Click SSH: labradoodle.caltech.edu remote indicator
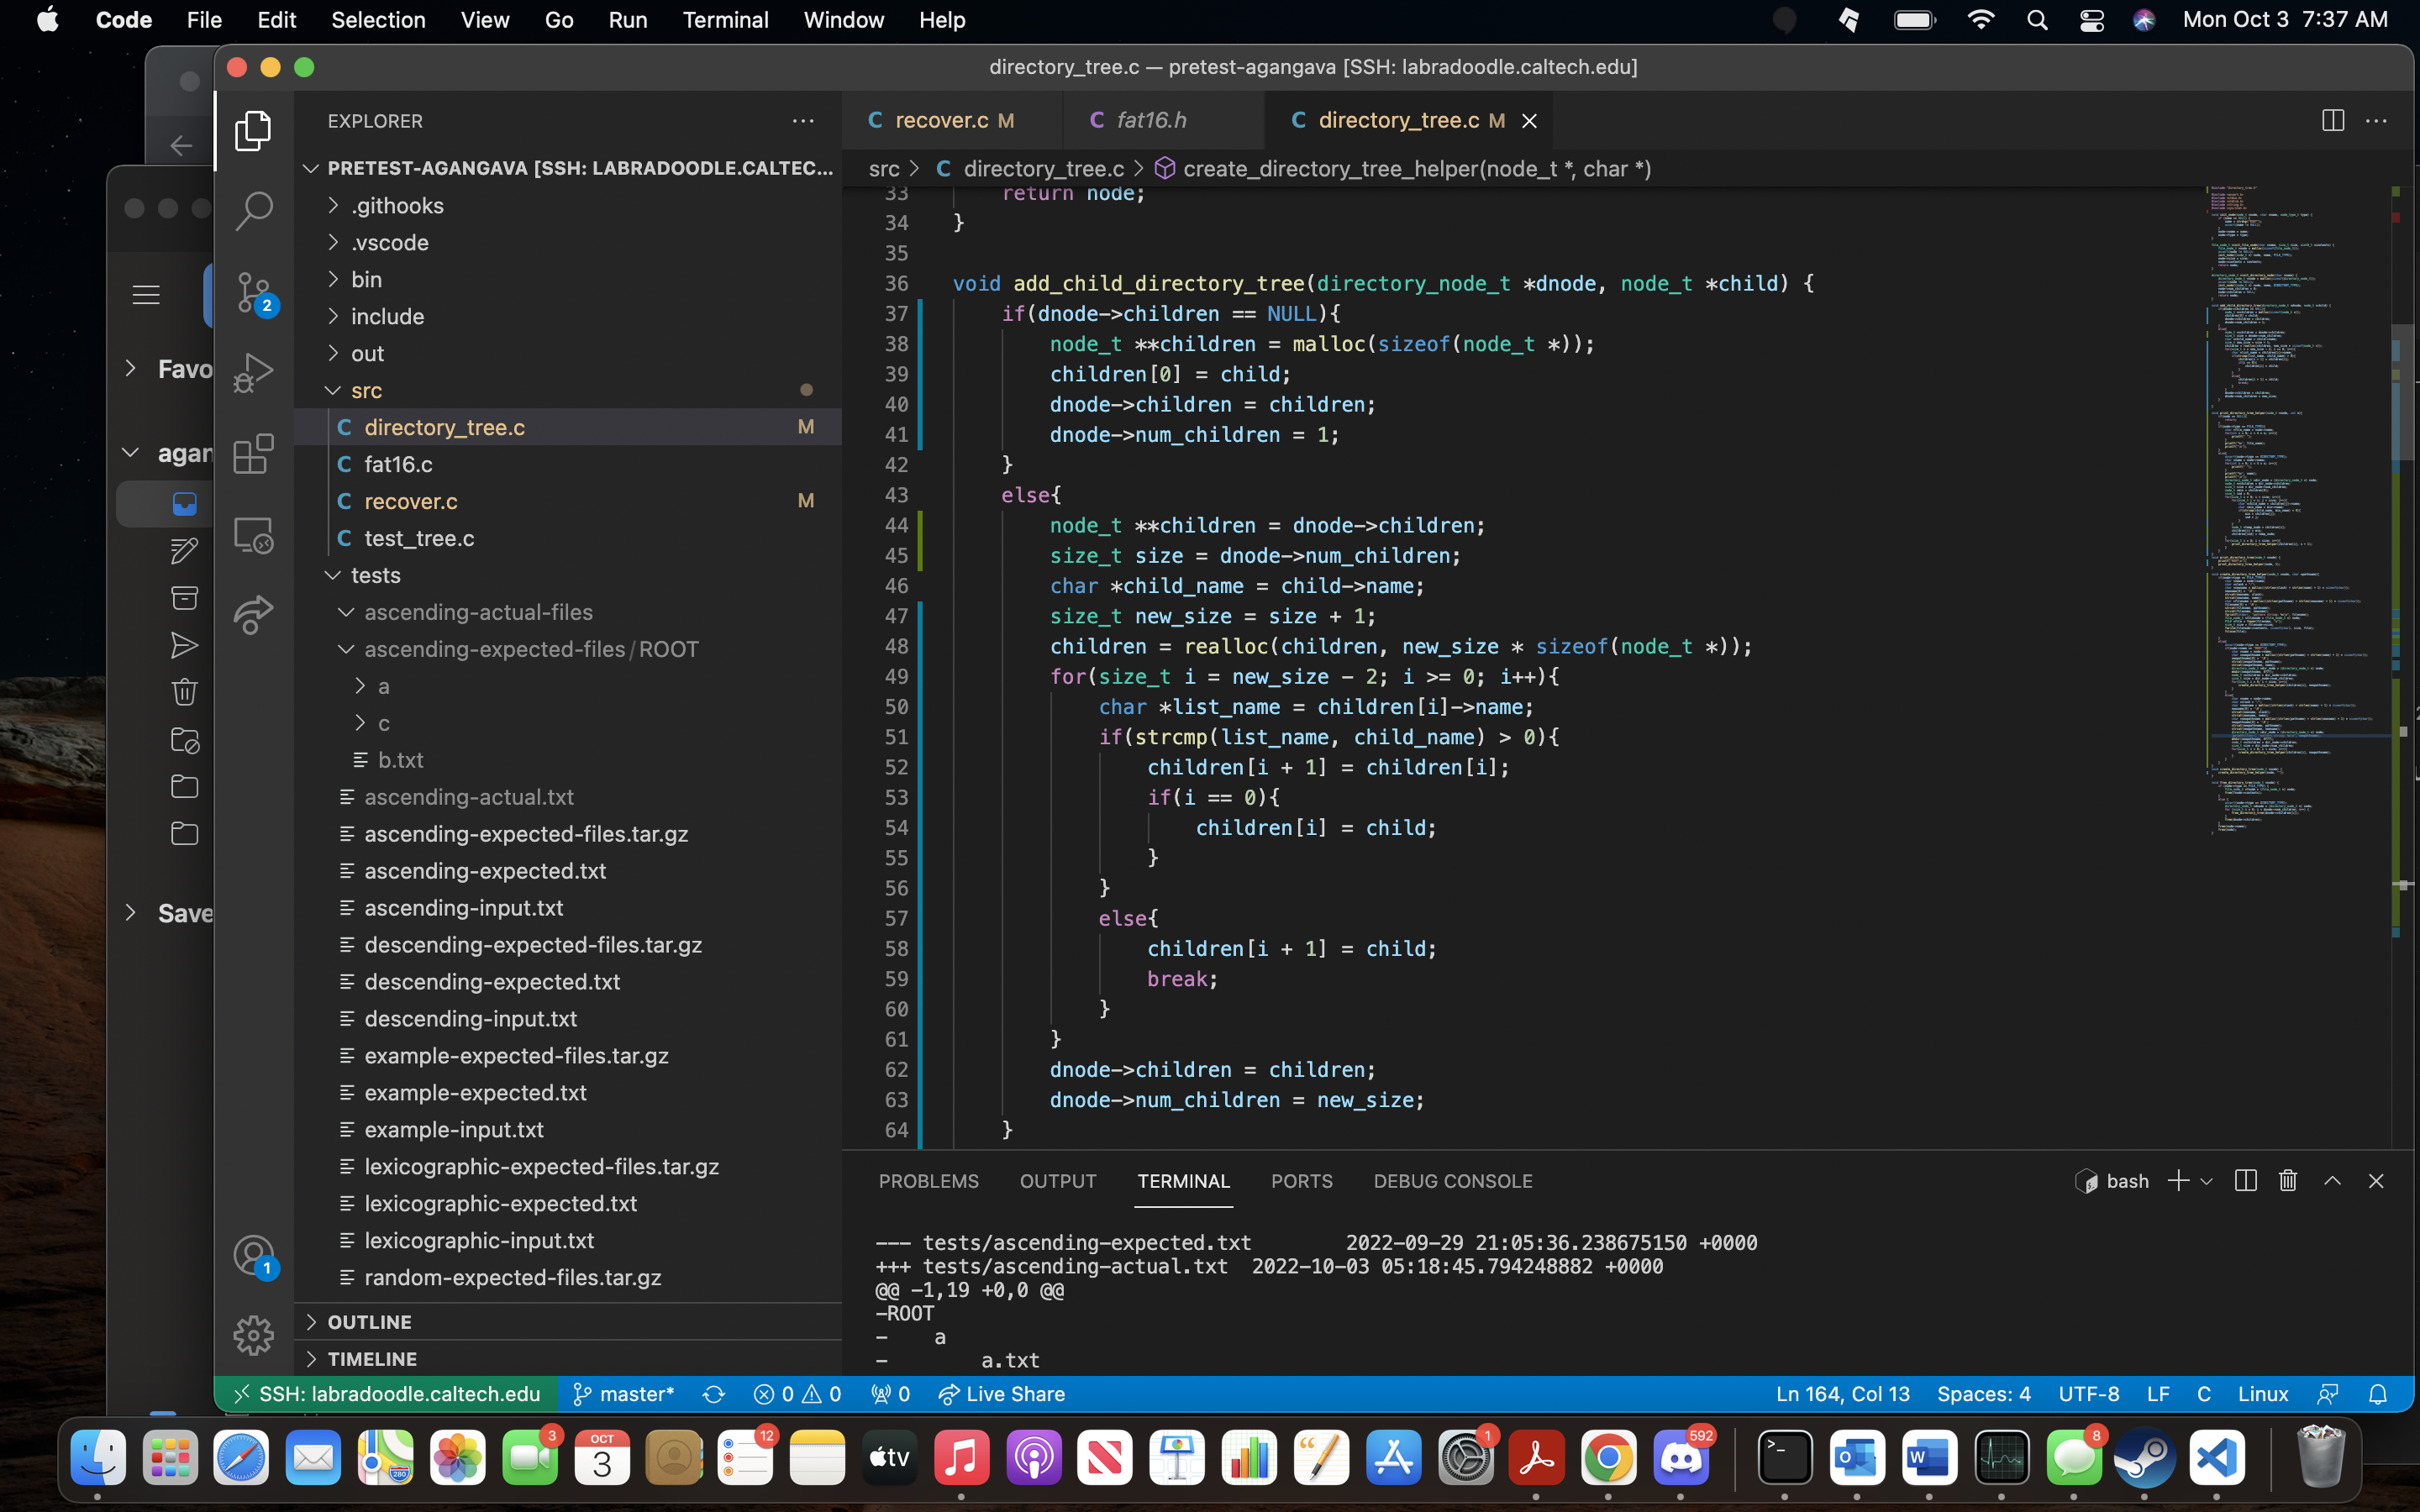The image size is (2420, 1512). [388, 1394]
